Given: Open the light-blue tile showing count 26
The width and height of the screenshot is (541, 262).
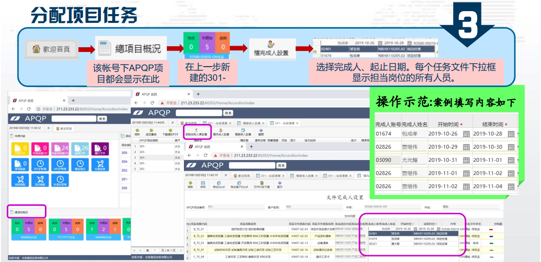Looking at the screenshot, I should point(80,149).
